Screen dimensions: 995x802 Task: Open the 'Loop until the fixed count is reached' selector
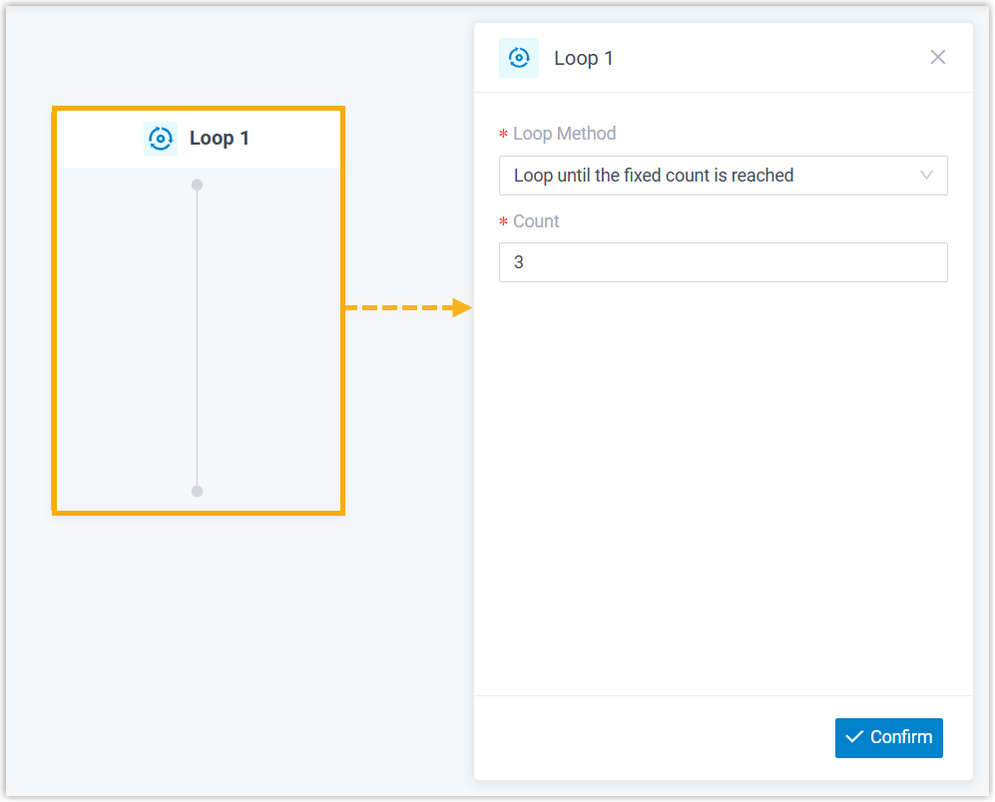pos(699,176)
